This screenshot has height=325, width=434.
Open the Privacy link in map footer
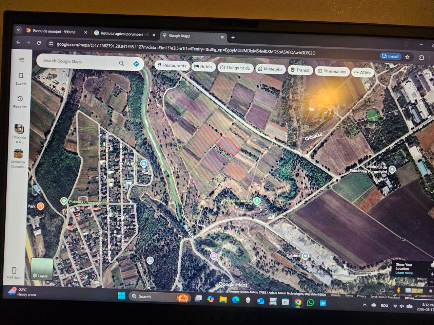pyautogui.click(x=361, y=296)
